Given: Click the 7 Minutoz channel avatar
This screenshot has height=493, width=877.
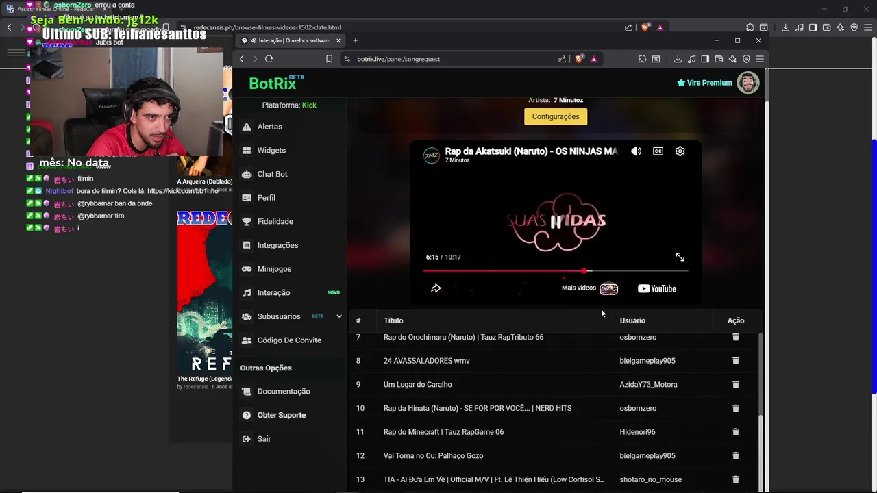Looking at the screenshot, I should pos(432,155).
